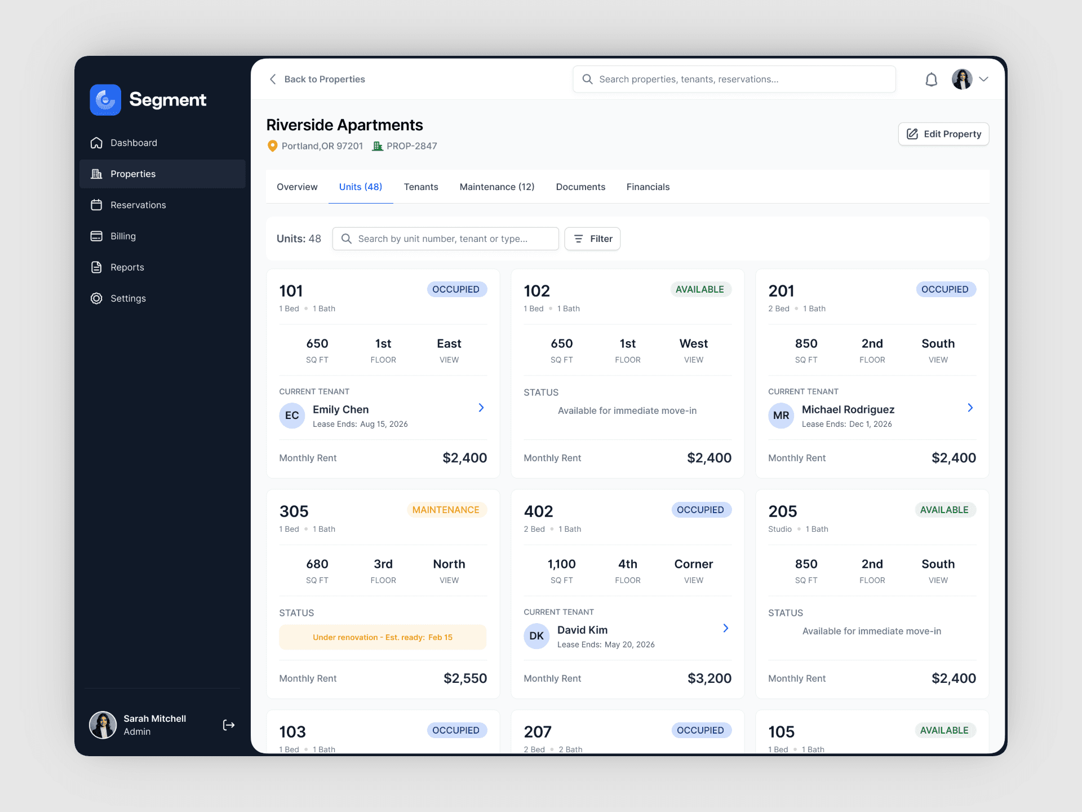
Task: Open Reservations calendar in sidebar
Action: point(138,205)
